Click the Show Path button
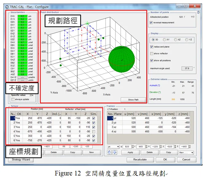This screenshot has width=203, height=181. (x=133, y=100)
